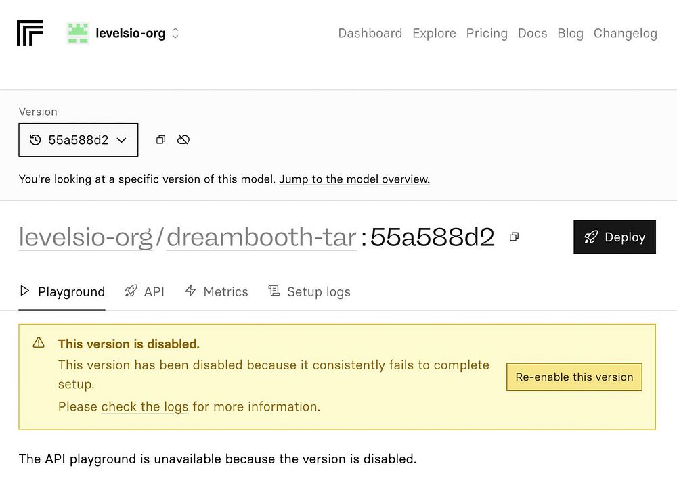View the Setup logs tab
Viewport: 677px width, 491px height.
[x=309, y=291]
